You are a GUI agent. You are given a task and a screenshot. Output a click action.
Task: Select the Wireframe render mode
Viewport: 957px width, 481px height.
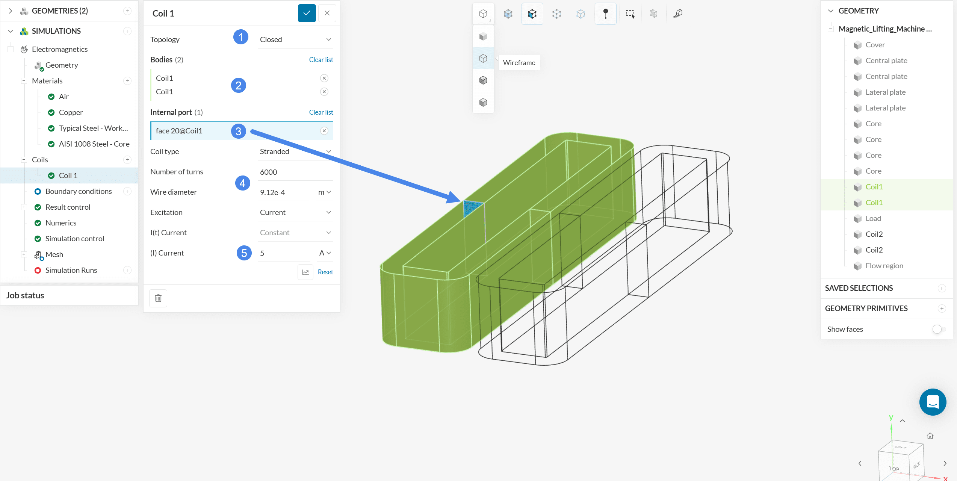coord(483,58)
